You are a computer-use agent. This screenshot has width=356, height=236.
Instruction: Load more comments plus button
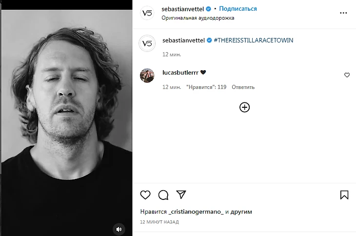click(245, 107)
